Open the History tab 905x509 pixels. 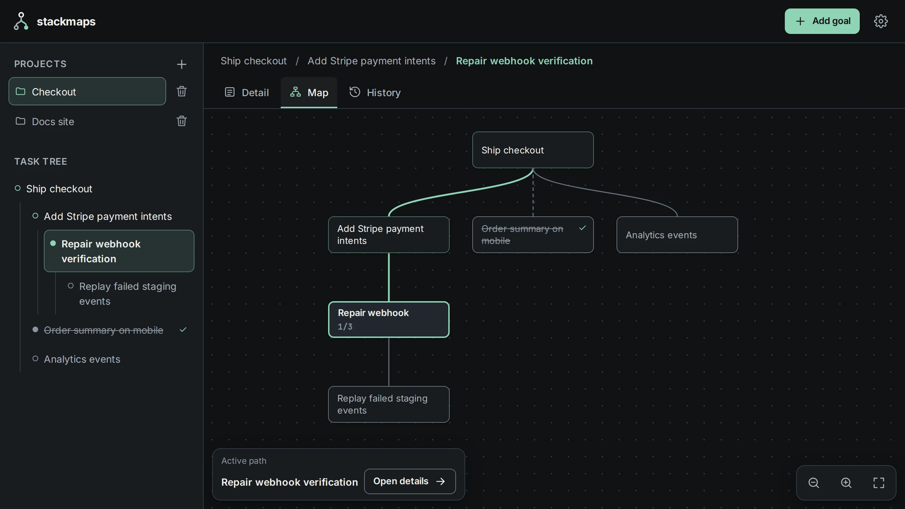click(x=375, y=93)
